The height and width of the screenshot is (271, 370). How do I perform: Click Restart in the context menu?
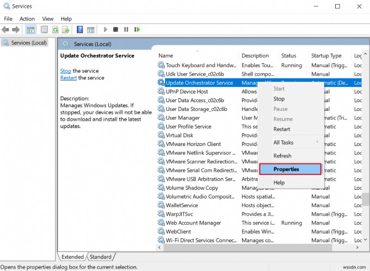tap(283, 129)
